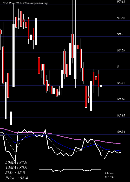Click the 85.37 price axis label
This screenshot has height=182, width=130.
click(121, 83)
